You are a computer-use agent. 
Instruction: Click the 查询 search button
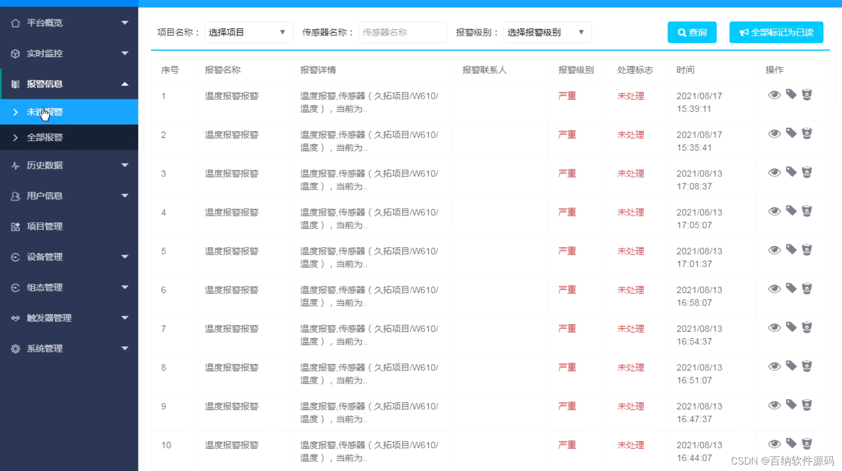click(692, 32)
